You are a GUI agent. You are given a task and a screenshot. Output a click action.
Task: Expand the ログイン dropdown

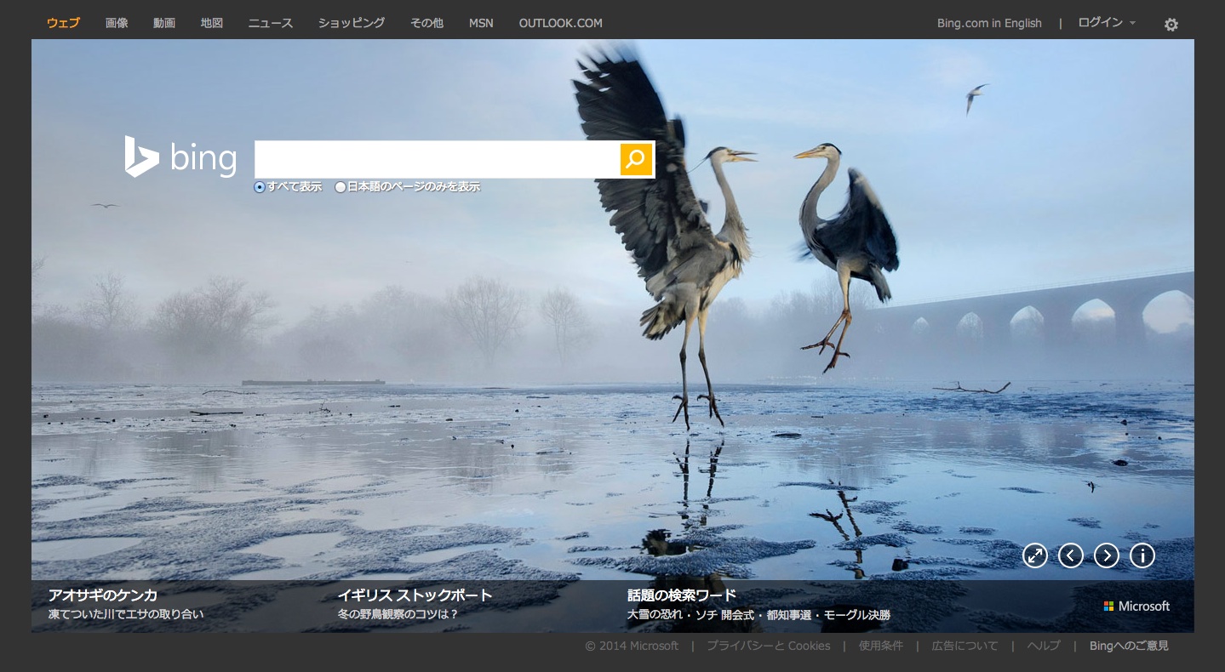1107,23
